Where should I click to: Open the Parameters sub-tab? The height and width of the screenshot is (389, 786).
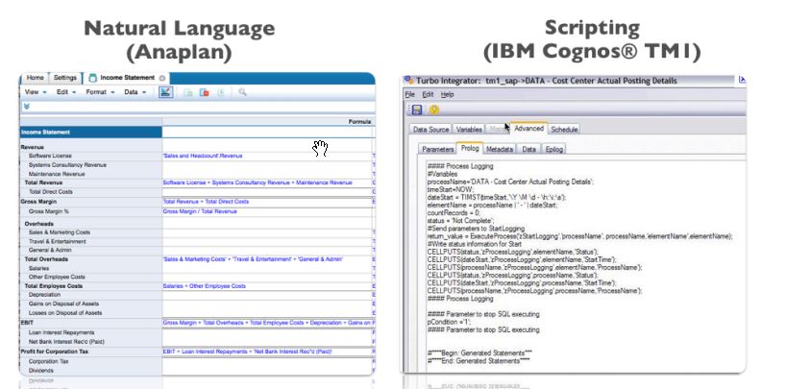point(437,149)
